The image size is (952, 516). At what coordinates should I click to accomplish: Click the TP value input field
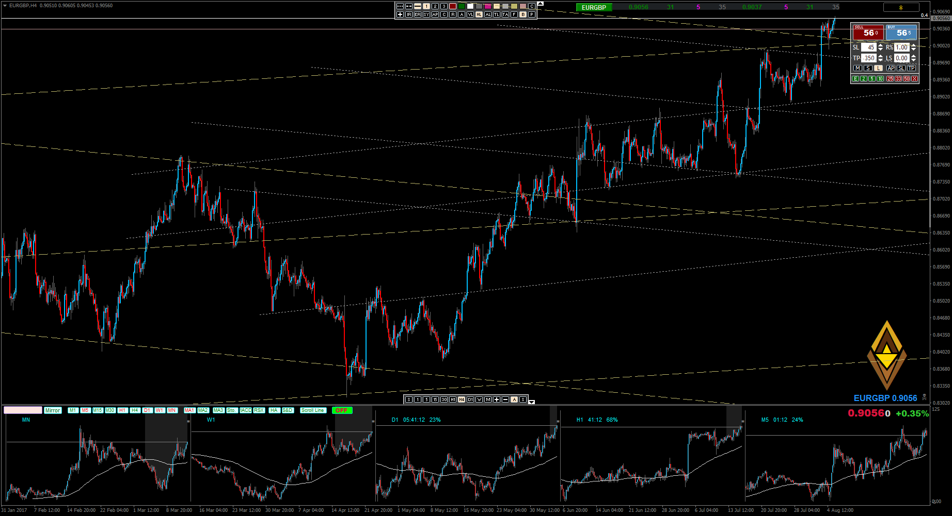[869, 58]
